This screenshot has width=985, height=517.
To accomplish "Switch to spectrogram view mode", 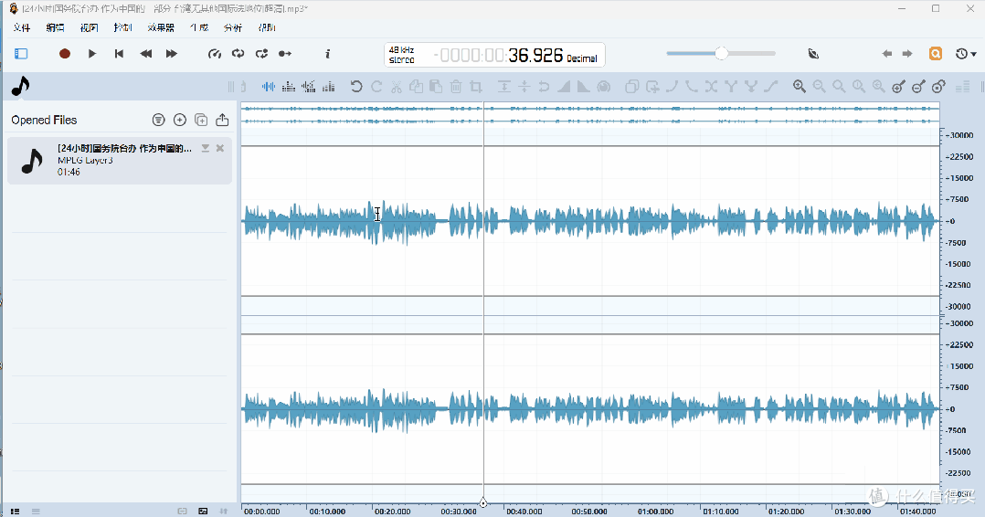I will pyautogui.click(x=289, y=87).
